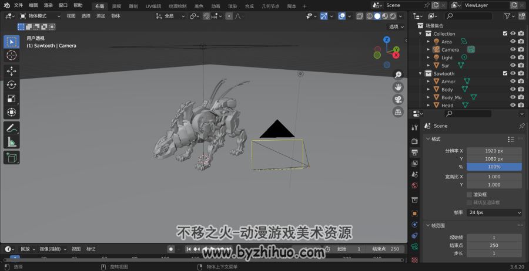
Task: Open the format presets list icon
Action: coord(511,139)
